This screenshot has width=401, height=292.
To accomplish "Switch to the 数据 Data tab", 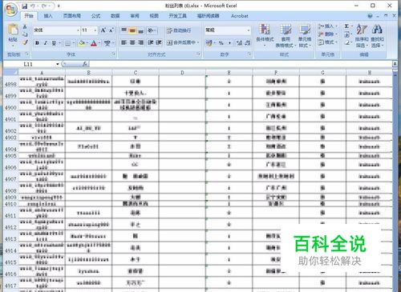I will [x=115, y=16].
